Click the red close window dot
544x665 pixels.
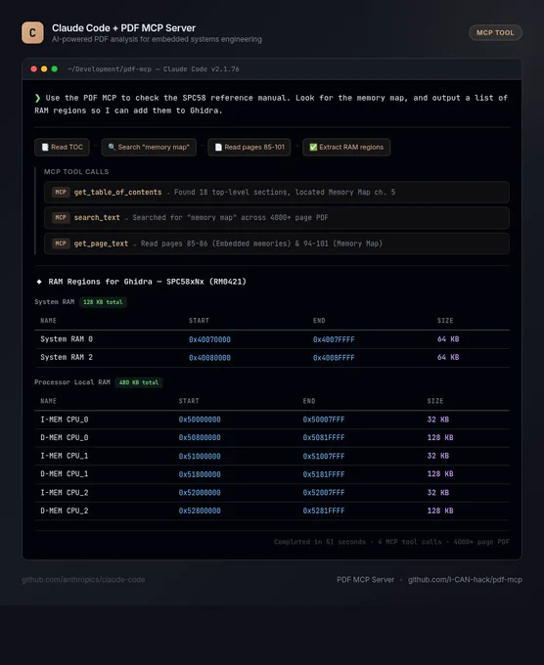(x=34, y=68)
